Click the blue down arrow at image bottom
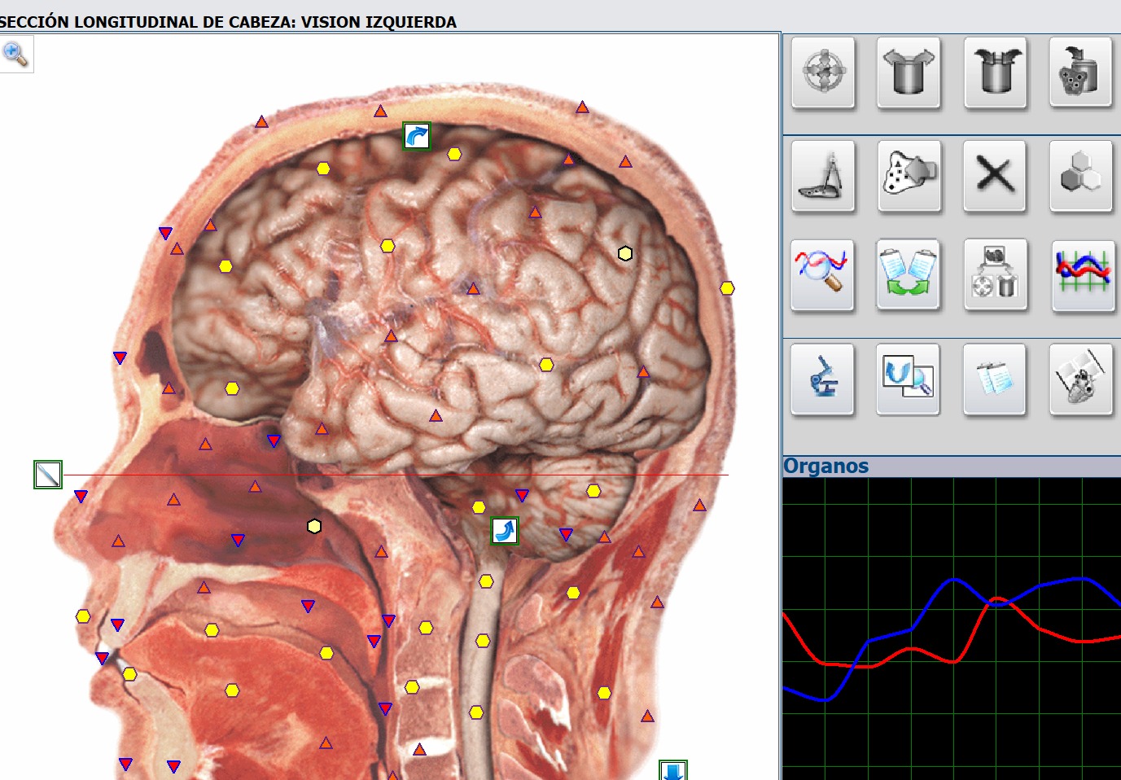The image size is (1121, 780). (673, 770)
